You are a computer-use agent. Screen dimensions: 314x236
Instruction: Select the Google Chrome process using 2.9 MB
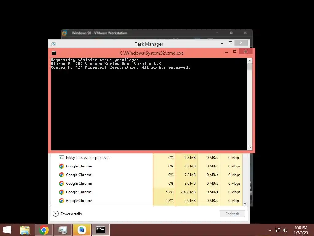(146, 201)
